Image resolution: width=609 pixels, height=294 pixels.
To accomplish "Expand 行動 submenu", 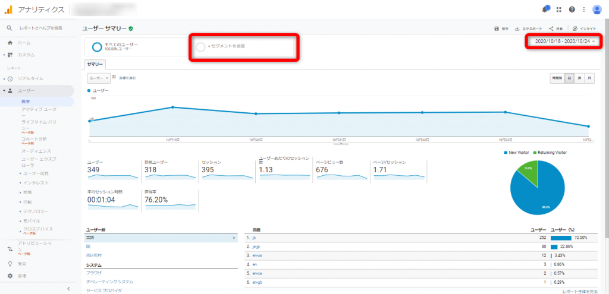I will tap(20, 202).
